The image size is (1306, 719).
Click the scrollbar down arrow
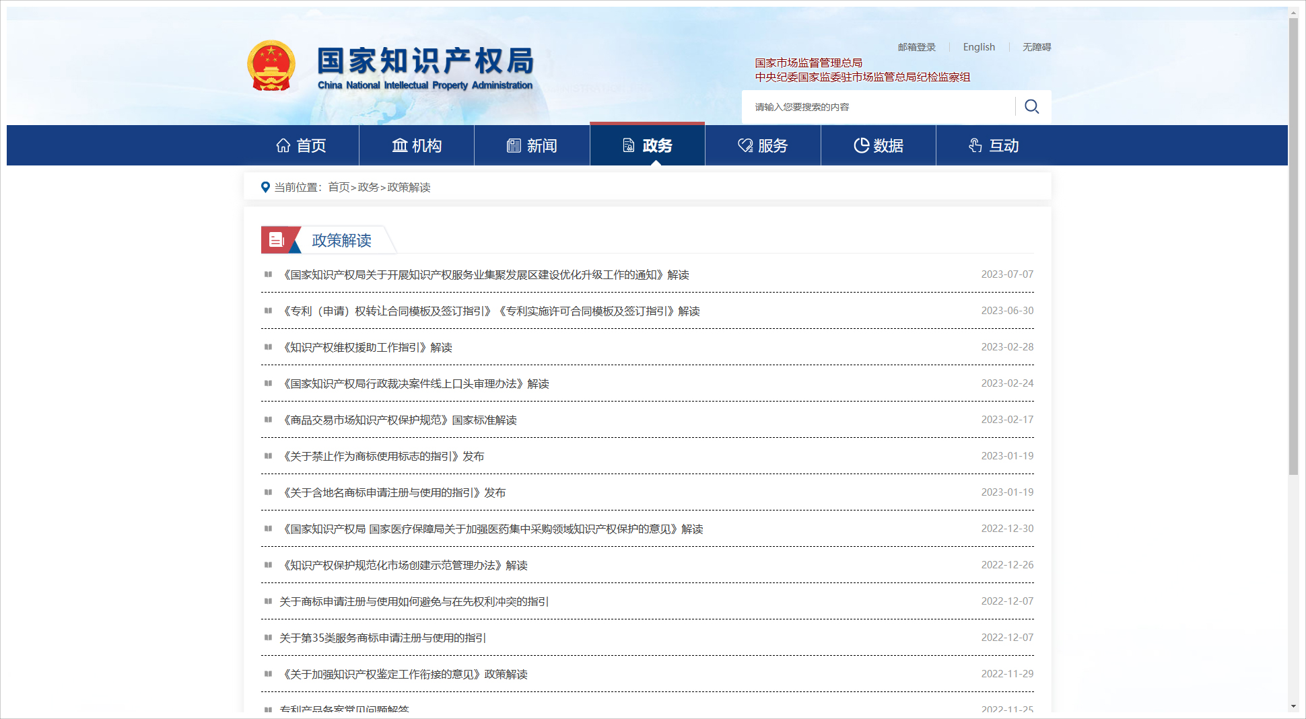point(1293,706)
